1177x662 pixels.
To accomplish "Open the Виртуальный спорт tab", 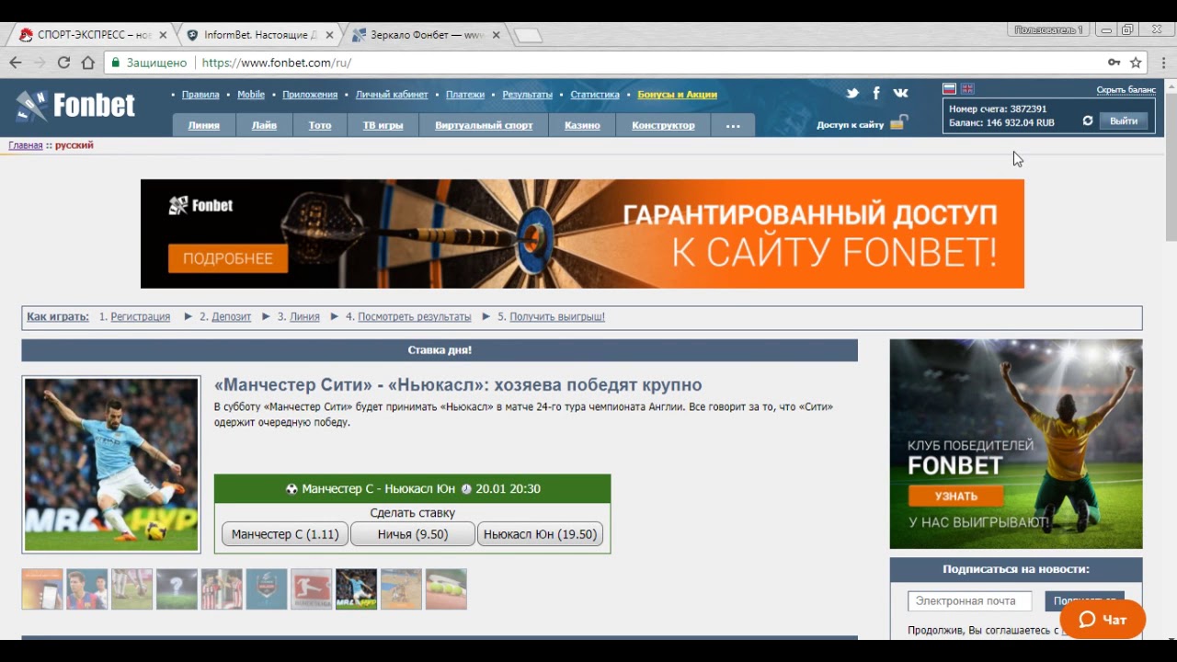I will (484, 125).
